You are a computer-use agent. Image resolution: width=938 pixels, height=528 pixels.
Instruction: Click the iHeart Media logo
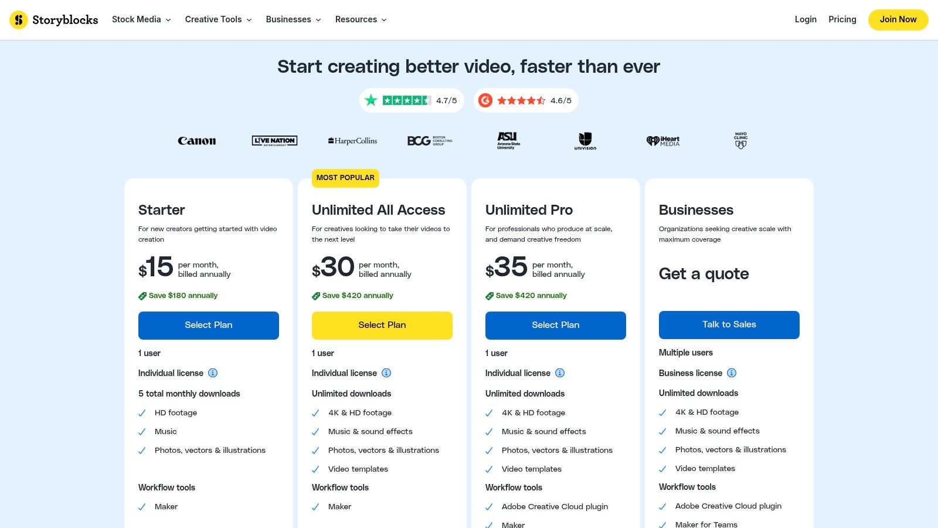(x=663, y=141)
